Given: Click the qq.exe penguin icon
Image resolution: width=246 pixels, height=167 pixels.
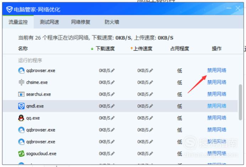Looking at the screenshot, I should (x=21, y=118).
